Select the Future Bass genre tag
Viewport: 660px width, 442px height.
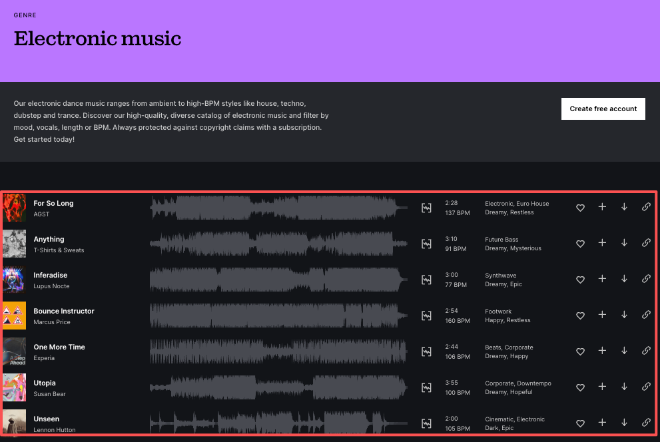(x=501, y=240)
